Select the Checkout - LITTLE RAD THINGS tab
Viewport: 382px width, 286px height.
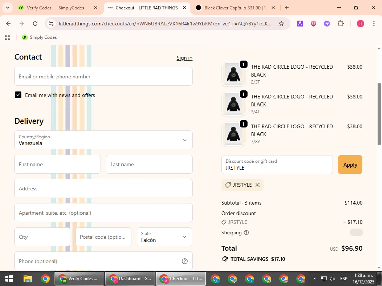(147, 8)
